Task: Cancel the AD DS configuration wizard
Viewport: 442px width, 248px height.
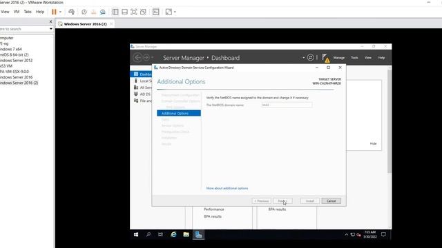Action: (x=331, y=201)
